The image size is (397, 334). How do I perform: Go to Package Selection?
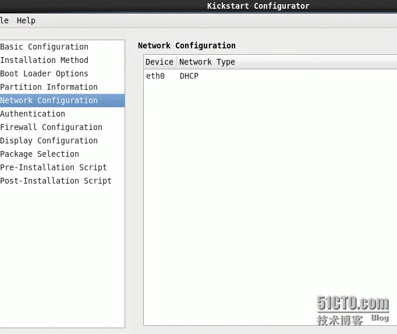point(62,154)
